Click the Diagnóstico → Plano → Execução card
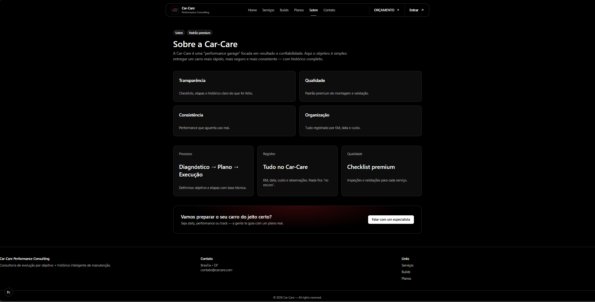This screenshot has height=302, width=595. [x=213, y=171]
